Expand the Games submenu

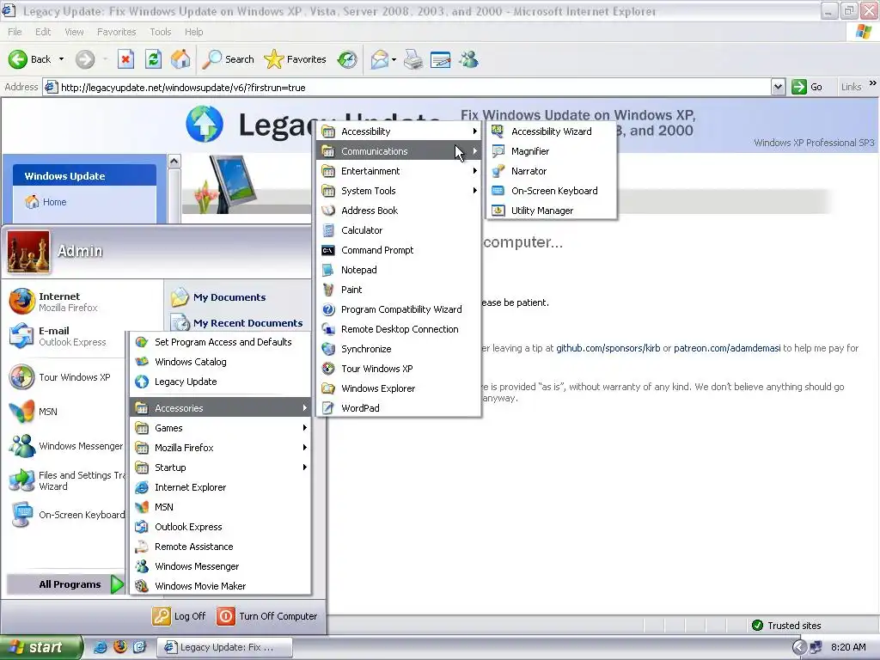(x=221, y=428)
